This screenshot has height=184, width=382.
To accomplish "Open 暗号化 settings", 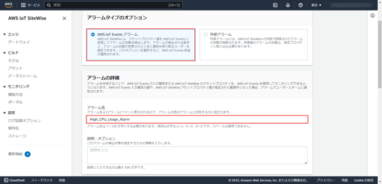I will [x=14, y=128].
